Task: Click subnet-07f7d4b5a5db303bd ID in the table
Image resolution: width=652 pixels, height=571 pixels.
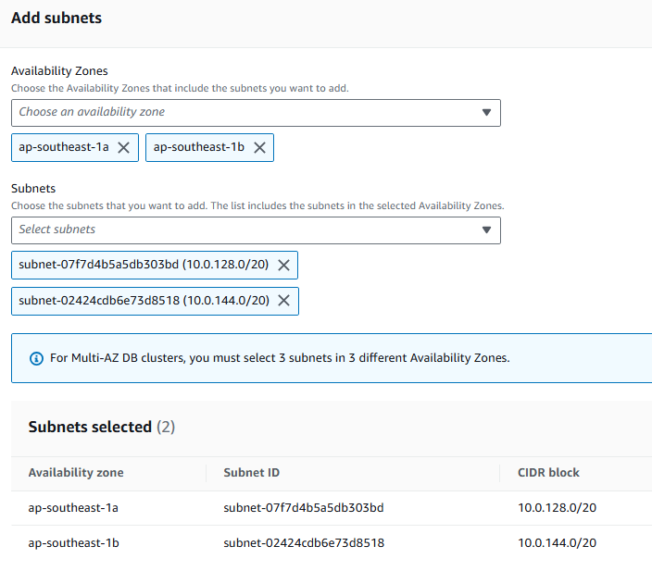Action: click(x=304, y=508)
